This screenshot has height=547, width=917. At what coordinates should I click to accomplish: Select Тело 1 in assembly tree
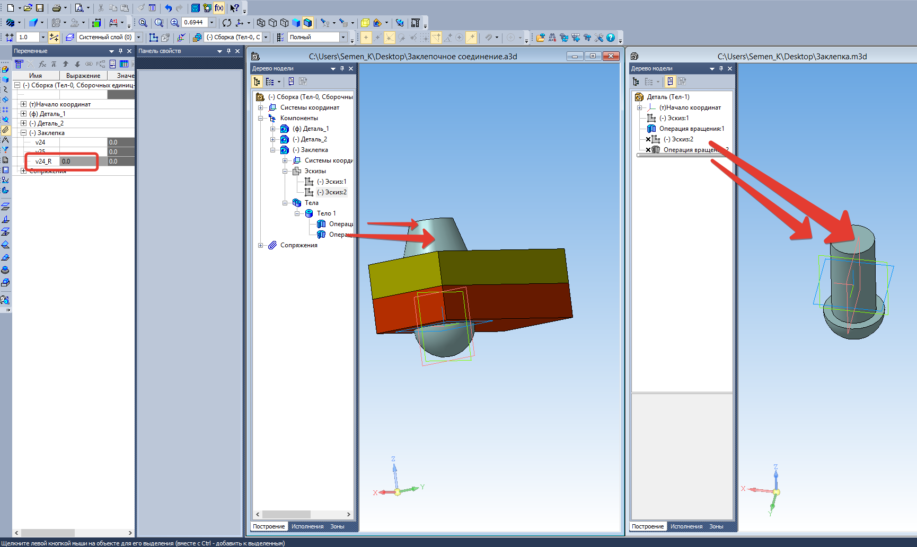click(326, 213)
